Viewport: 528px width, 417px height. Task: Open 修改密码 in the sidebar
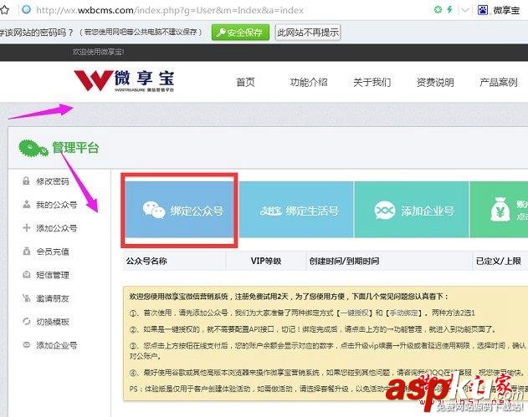pyautogui.click(x=53, y=181)
